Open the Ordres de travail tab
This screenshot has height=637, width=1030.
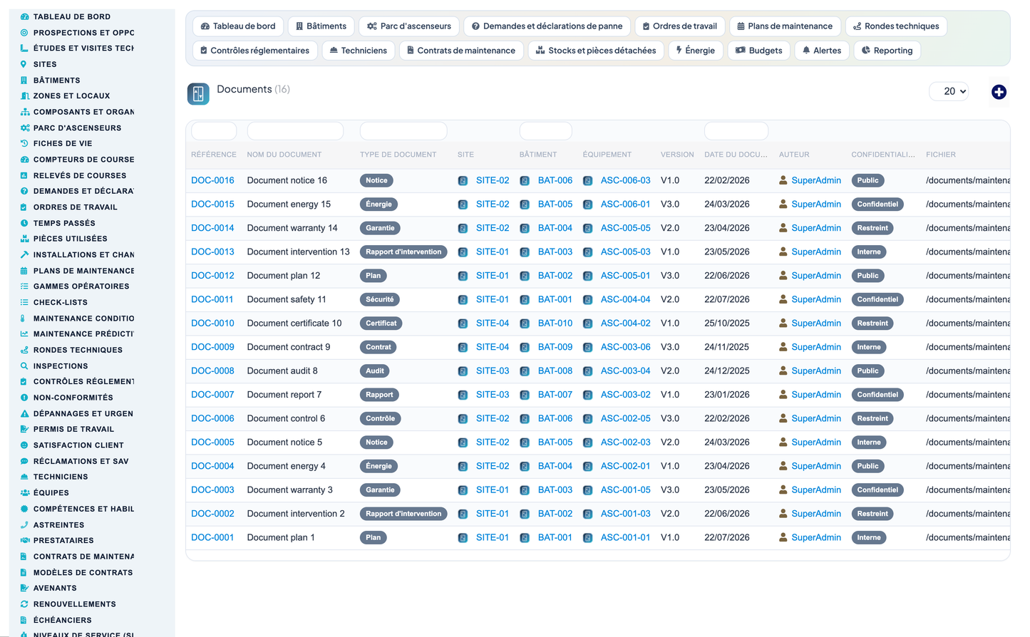(680, 26)
